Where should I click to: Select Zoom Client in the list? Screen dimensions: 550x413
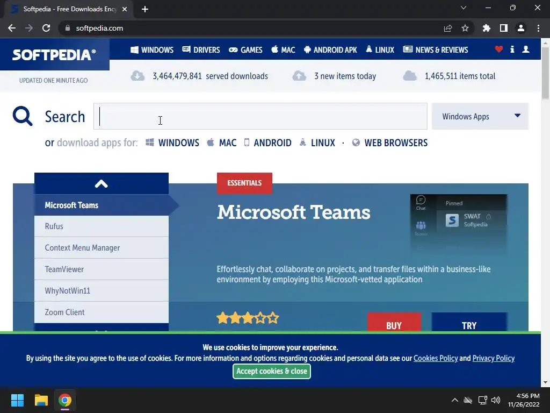(102, 312)
